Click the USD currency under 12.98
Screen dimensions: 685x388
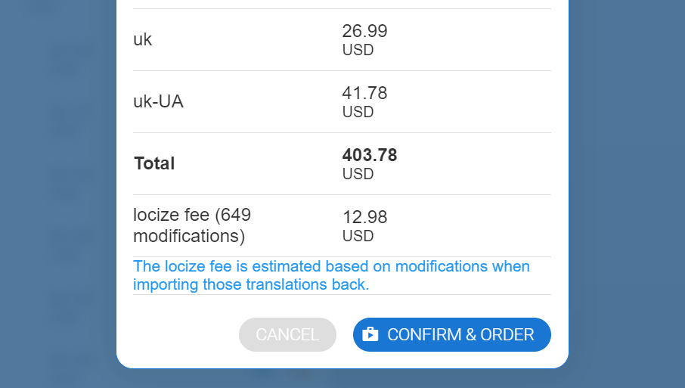point(358,236)
